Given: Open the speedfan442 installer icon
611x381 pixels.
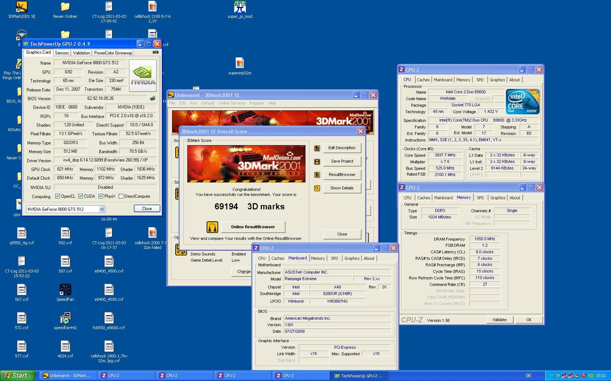Looking at the screenshot, I should tap(65, 318).
